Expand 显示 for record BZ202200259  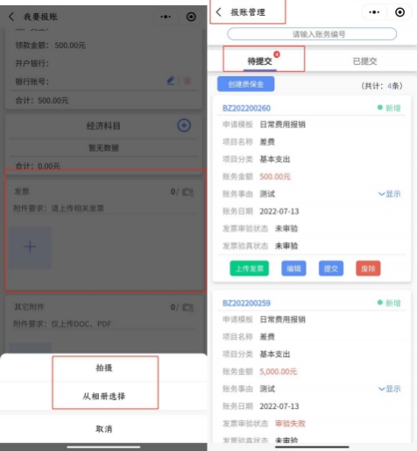(389, 389)
